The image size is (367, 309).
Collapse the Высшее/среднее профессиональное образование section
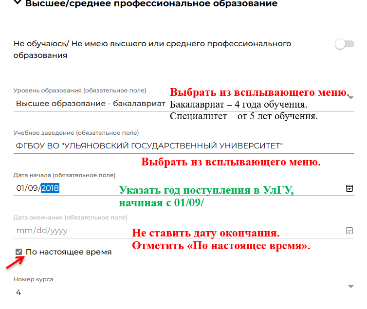(18, 3)
